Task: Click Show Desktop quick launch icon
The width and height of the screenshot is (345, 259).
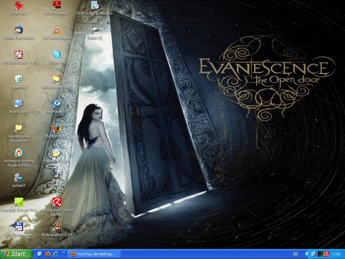Action: [40, 254]
